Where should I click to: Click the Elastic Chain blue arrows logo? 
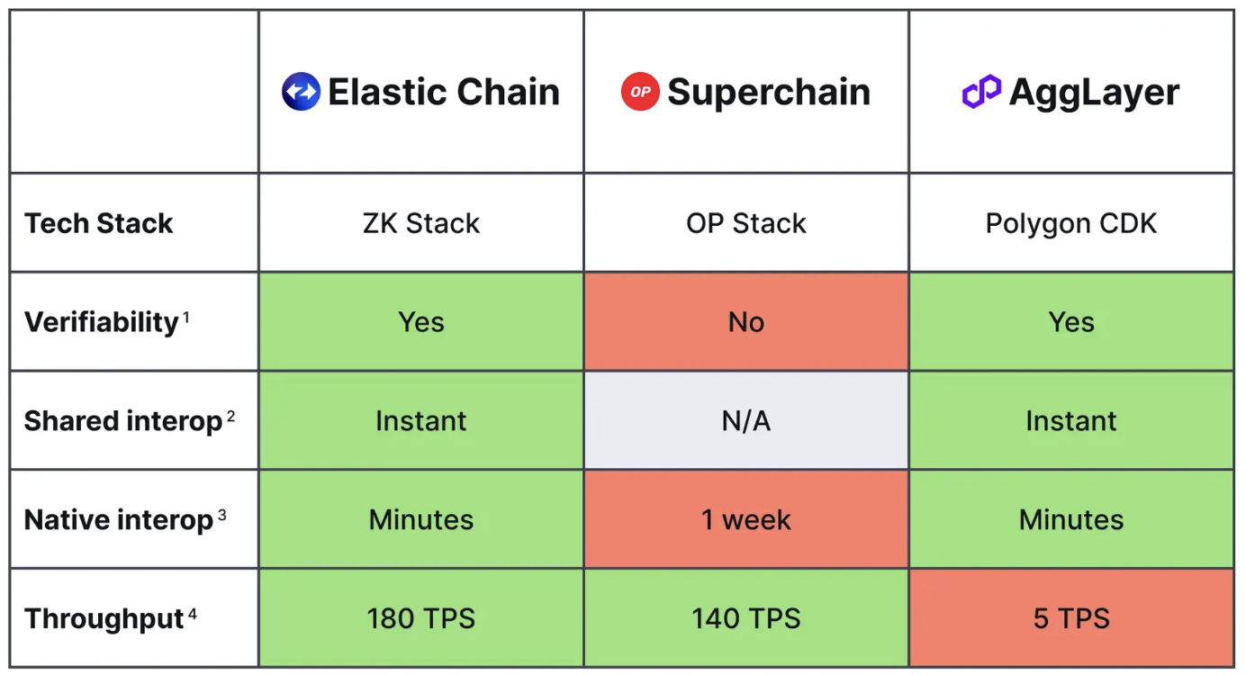301,92
